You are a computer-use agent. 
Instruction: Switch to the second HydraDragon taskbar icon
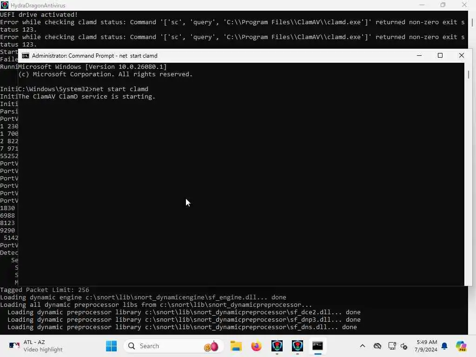pos(297,346)
